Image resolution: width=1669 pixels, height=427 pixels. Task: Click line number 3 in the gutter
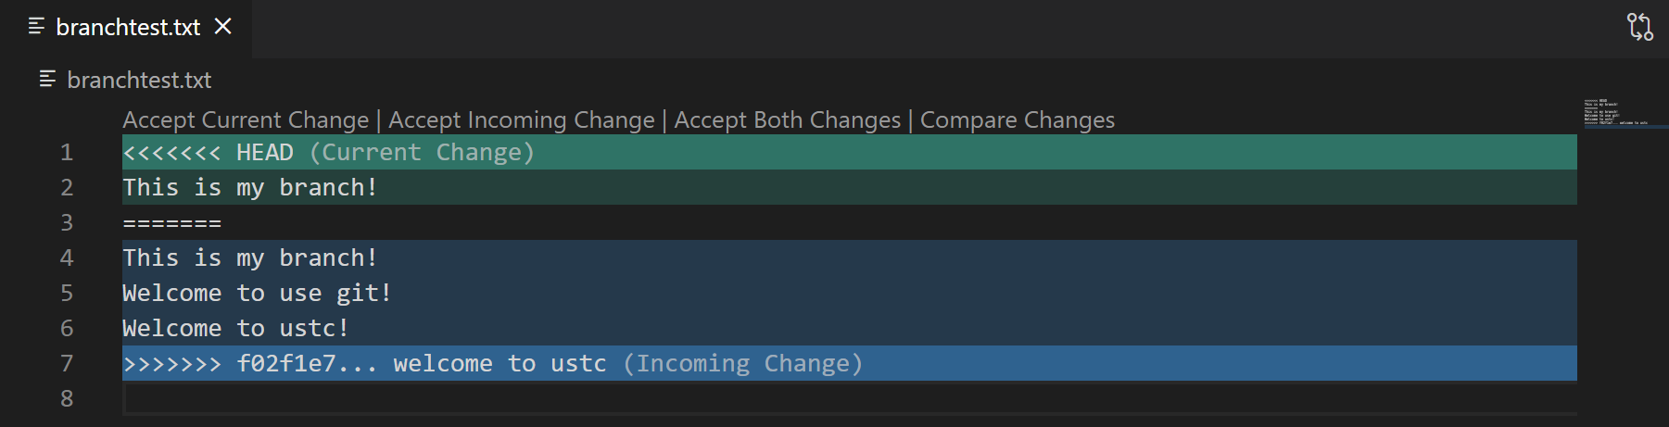pyautogui.click(x=67, y=222)
